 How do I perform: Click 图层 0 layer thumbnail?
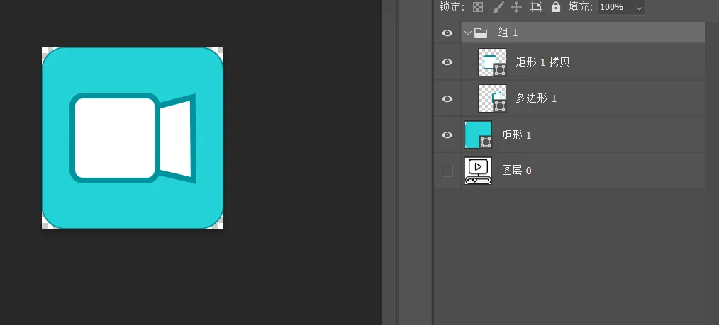[x=478, y=171]
